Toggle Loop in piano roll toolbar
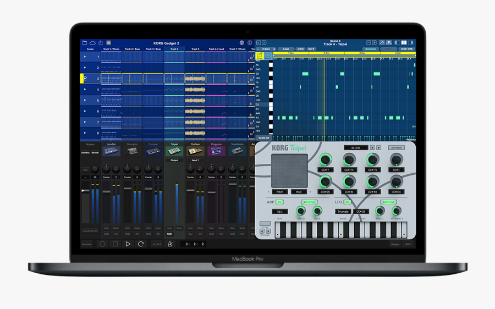This screenshot has width=495, height=309. point(286,49)
